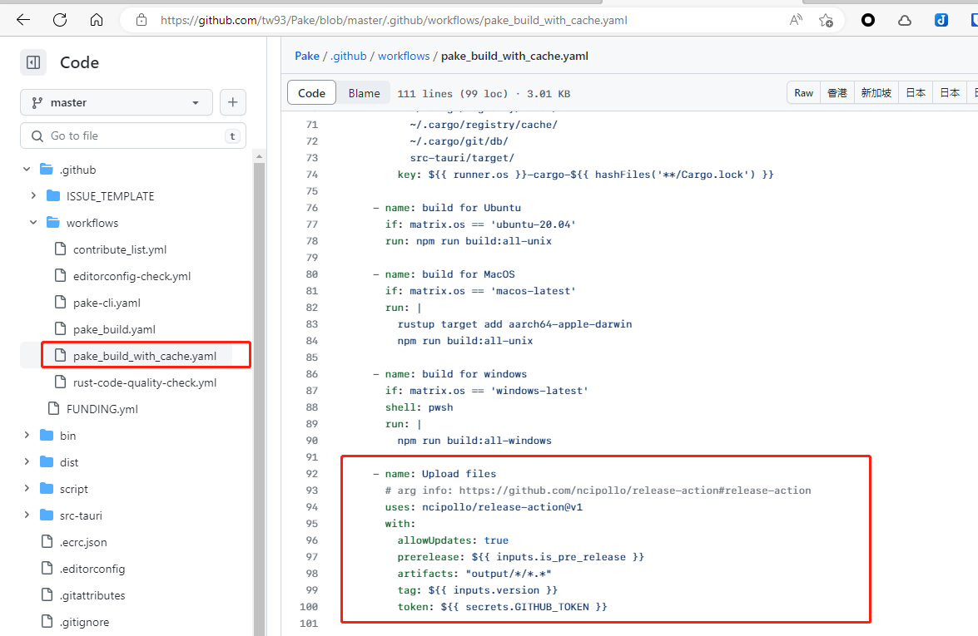978x636 pixels.
Task: Go to the Pake breadcrumb link
Action: point(307,56)
